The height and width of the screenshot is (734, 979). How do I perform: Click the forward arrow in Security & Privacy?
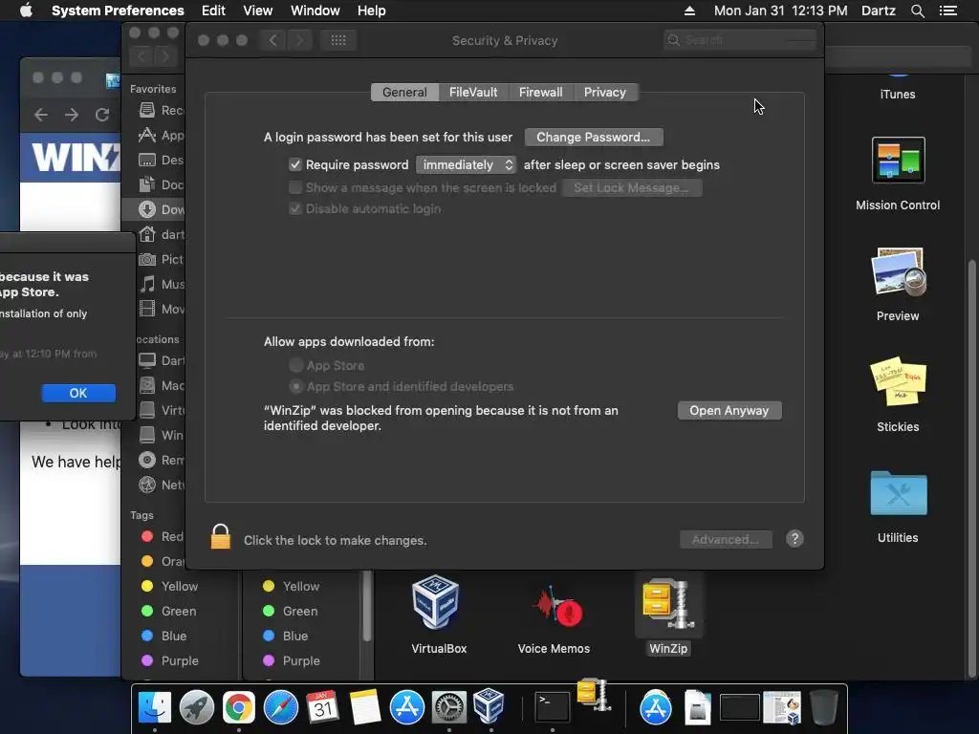[x=299, y=40]
